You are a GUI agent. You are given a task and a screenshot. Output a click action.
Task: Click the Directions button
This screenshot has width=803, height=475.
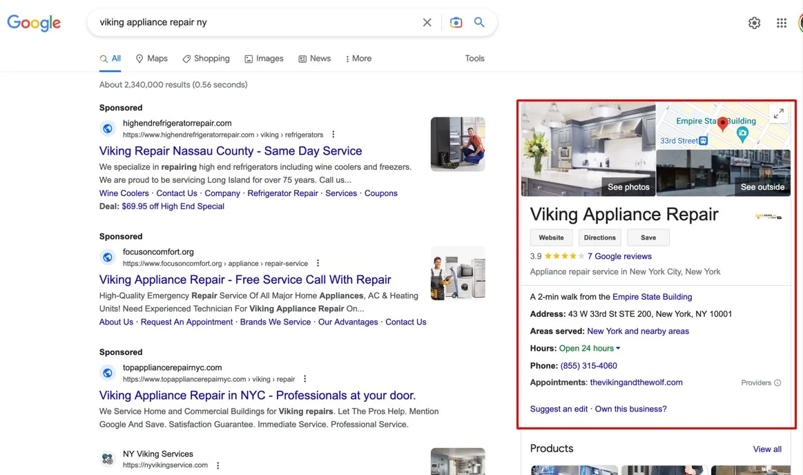[599, 237]
